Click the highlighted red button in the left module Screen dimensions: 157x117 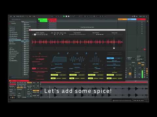(34, 69)
